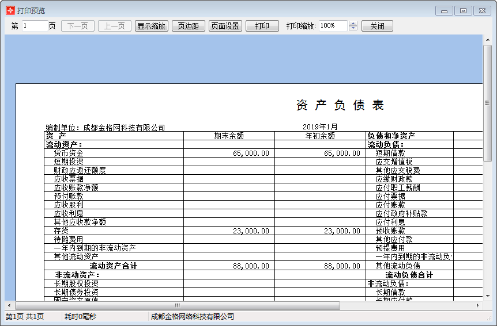
Task: Increase print zoom with up spinner arrow
Action: pos(353,24)
